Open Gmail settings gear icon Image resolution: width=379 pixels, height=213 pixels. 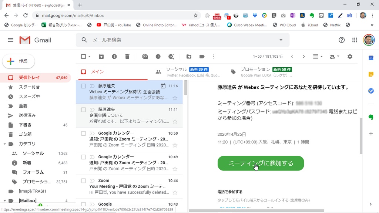pyautogui.click(x=350, y=57)
